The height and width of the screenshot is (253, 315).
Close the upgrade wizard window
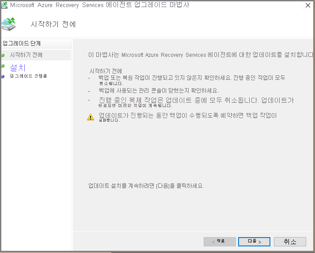point(308,5)
